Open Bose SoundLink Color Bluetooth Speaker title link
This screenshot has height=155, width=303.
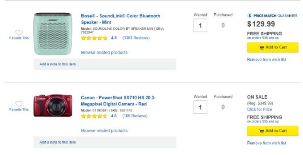[121, 19]
